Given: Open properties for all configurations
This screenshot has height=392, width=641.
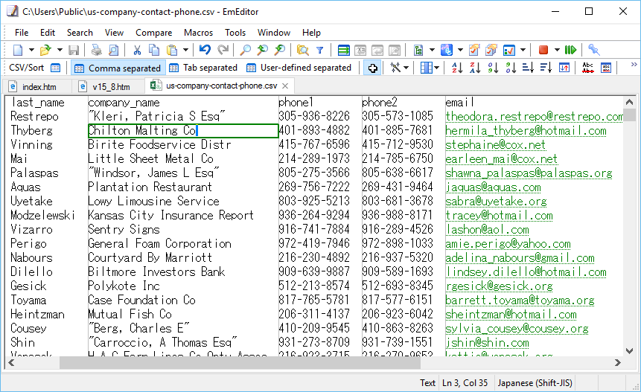Looking at the screenshot, I should [x=491, y=51].
